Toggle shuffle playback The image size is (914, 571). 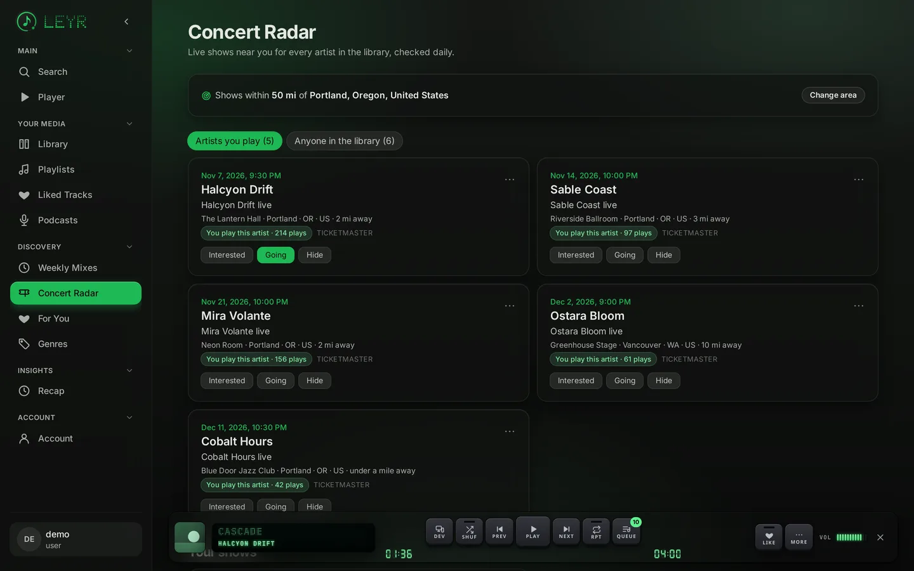point(470,532)
